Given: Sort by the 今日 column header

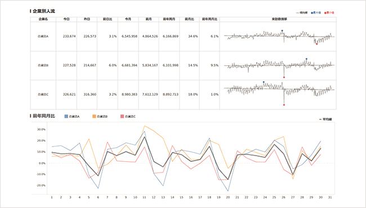Looking at the screenshot, I should pyautogui.click(x=66, y=19).
